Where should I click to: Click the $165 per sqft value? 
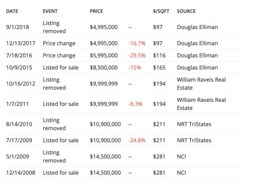pos(159,68)
